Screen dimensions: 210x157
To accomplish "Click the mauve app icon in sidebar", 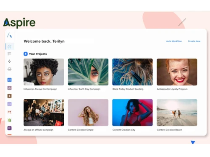I will [10, 88].
